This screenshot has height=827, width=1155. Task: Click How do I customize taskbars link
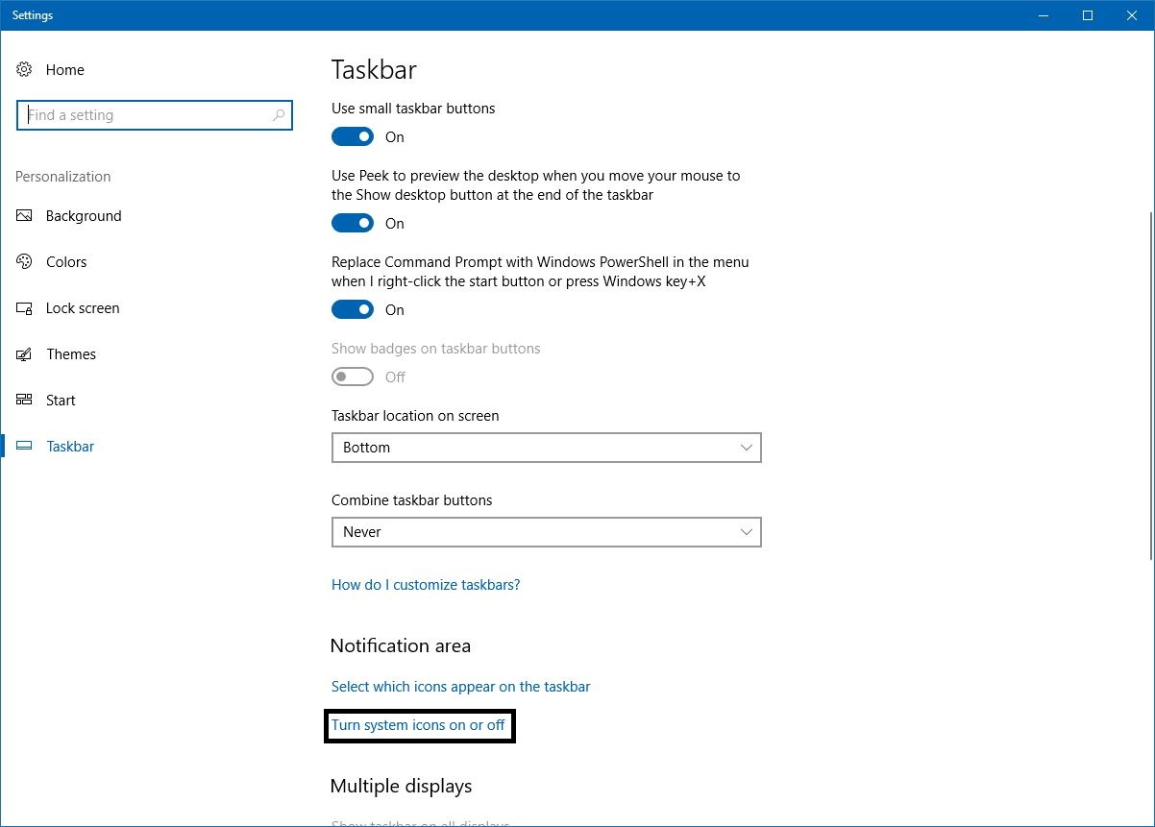pyautogui.click(x=426, y=584)
